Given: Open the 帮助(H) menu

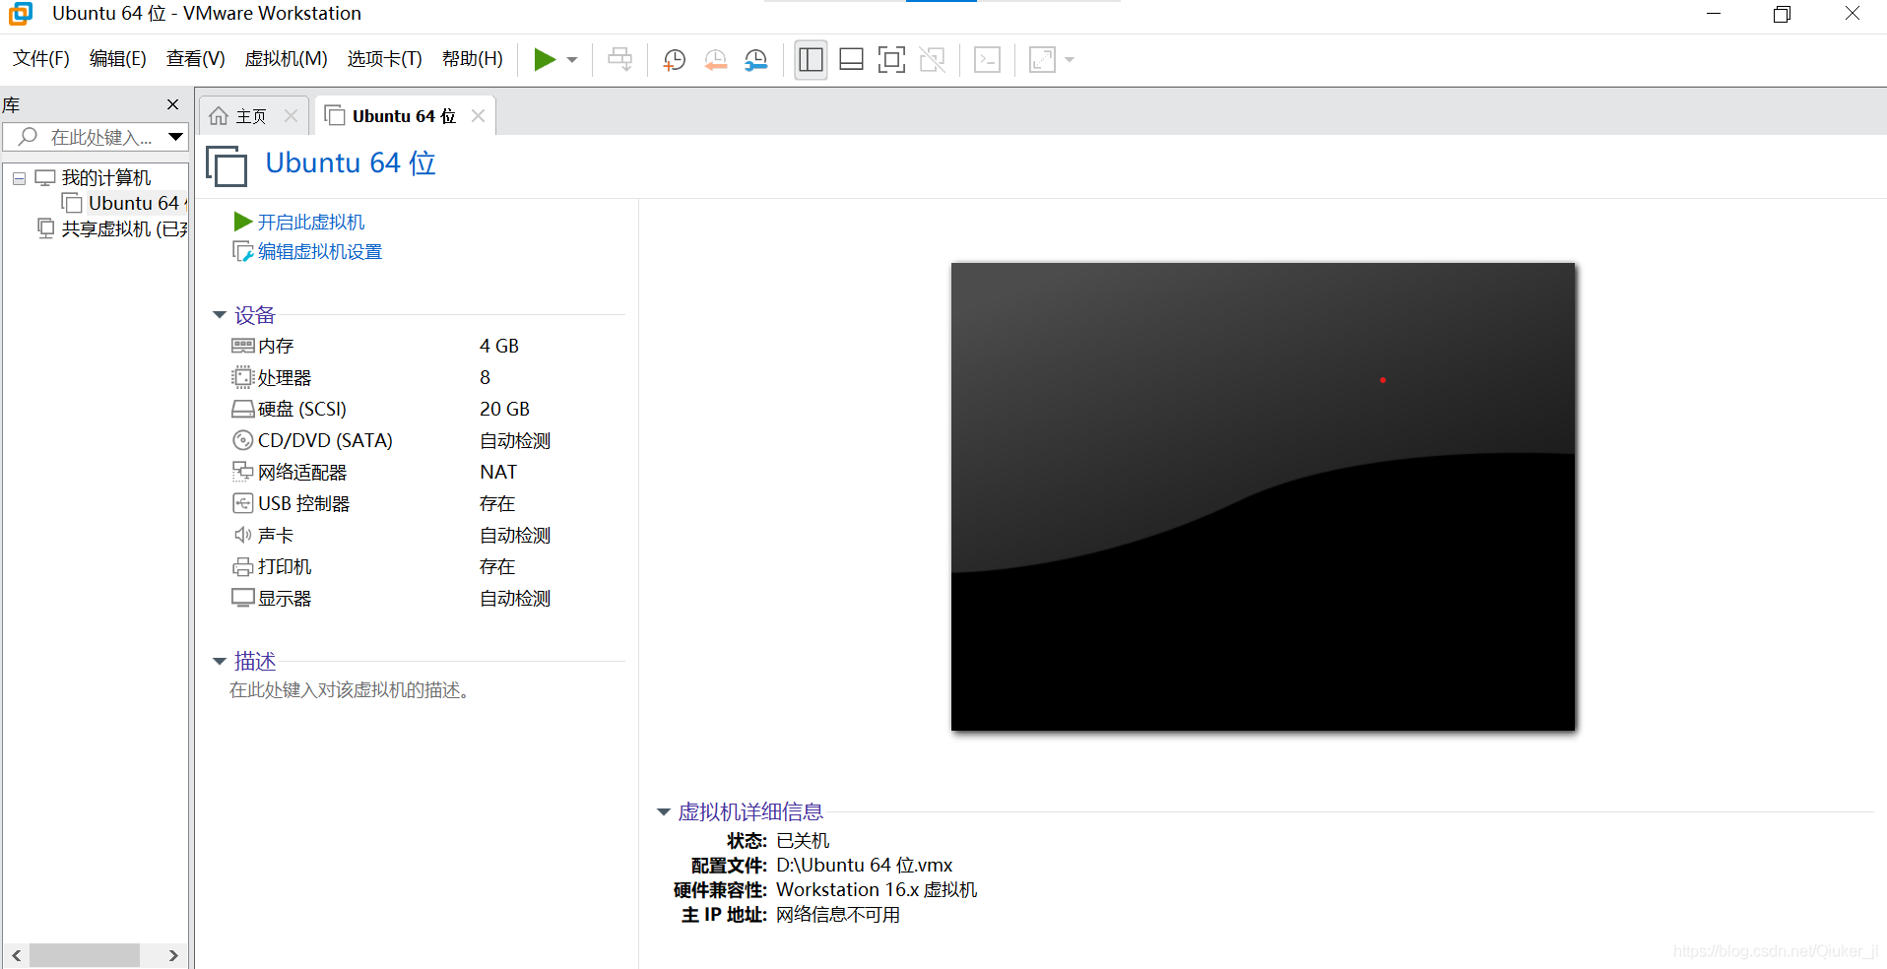Looking at the screenshot, I should tap(473, 59).
